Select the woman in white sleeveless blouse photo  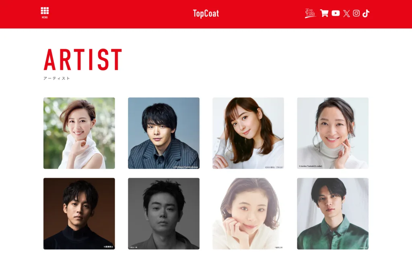point(79,133)
